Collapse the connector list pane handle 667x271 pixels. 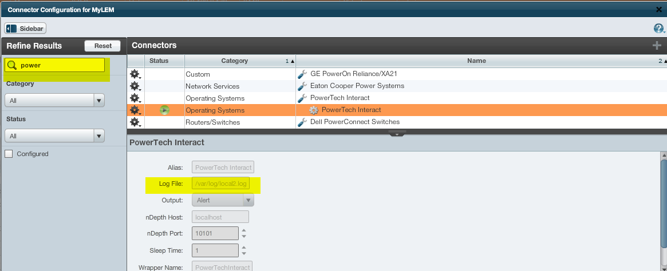point(397,133)
